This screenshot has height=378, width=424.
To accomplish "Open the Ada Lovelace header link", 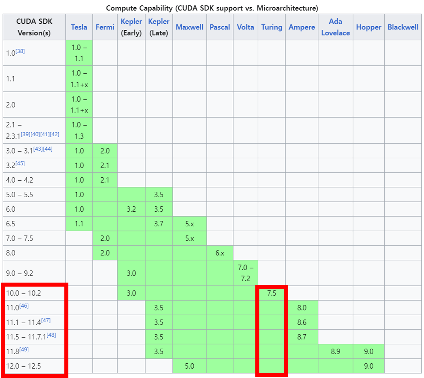I will [336, 27].
